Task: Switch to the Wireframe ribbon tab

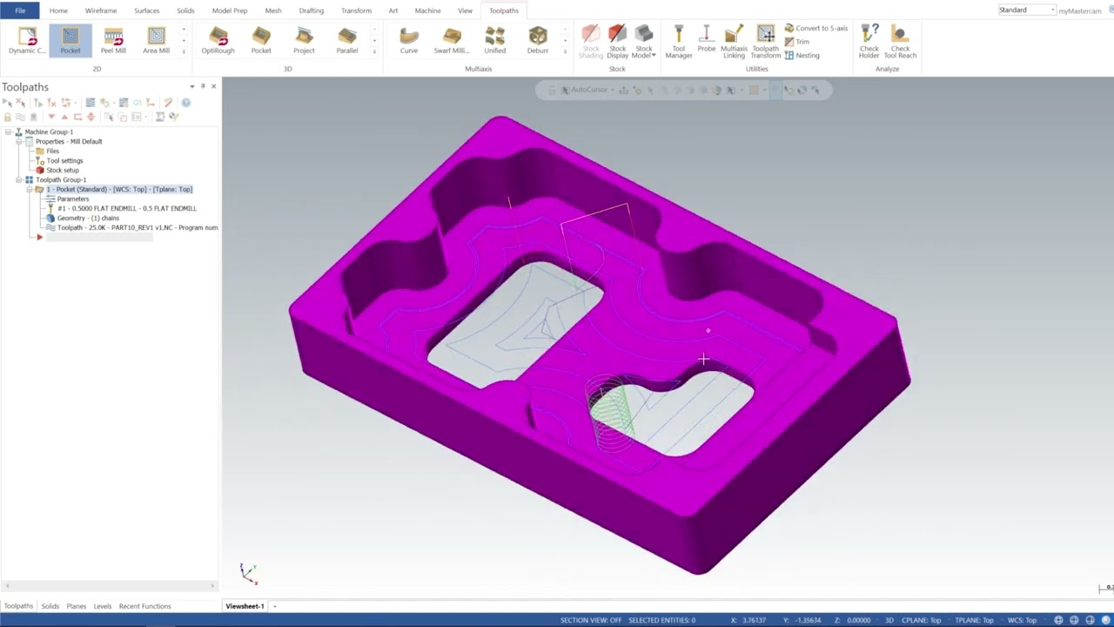Action: (101, 10)
